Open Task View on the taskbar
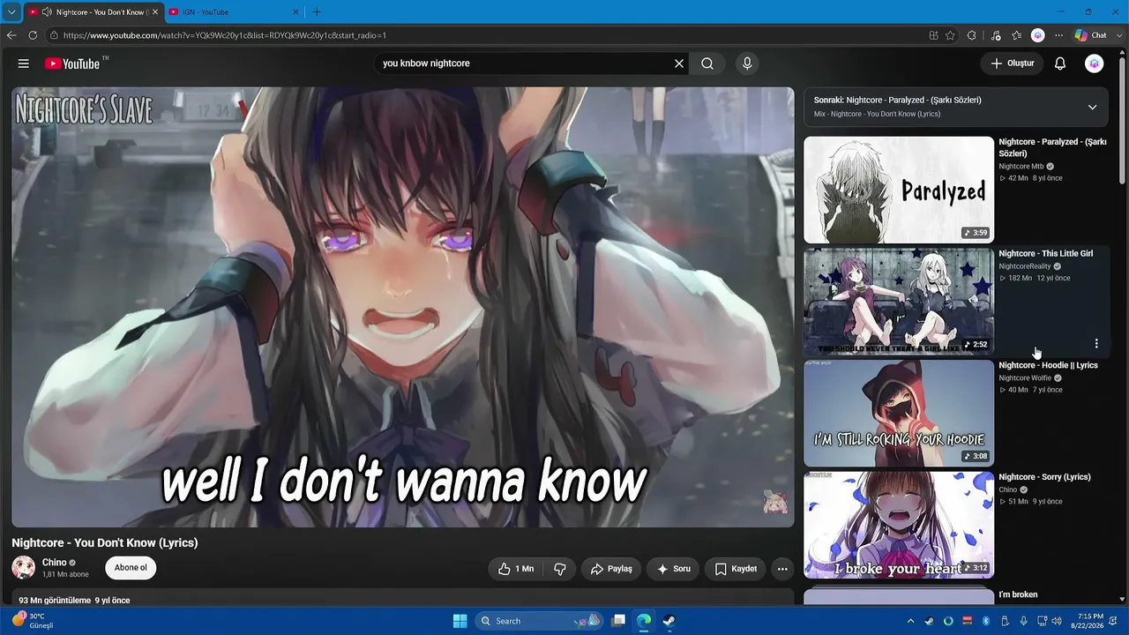 [x=619, y=621]
